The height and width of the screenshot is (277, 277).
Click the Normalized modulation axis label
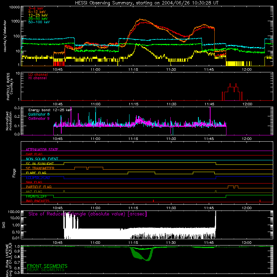pyautogui.click(x=9, y=121)
